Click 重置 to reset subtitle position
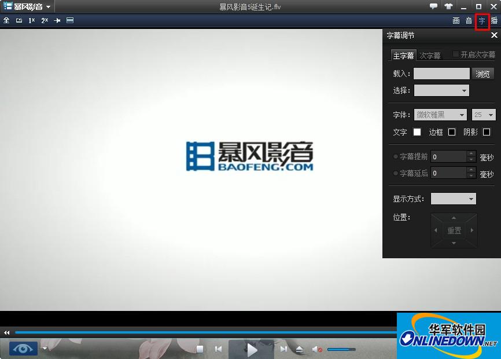Screen dimensions: 501x359 click(454, 230)
